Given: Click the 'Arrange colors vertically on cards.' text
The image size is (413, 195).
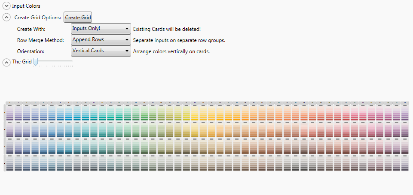Looking at the screenshot, I should coord(171,51).
